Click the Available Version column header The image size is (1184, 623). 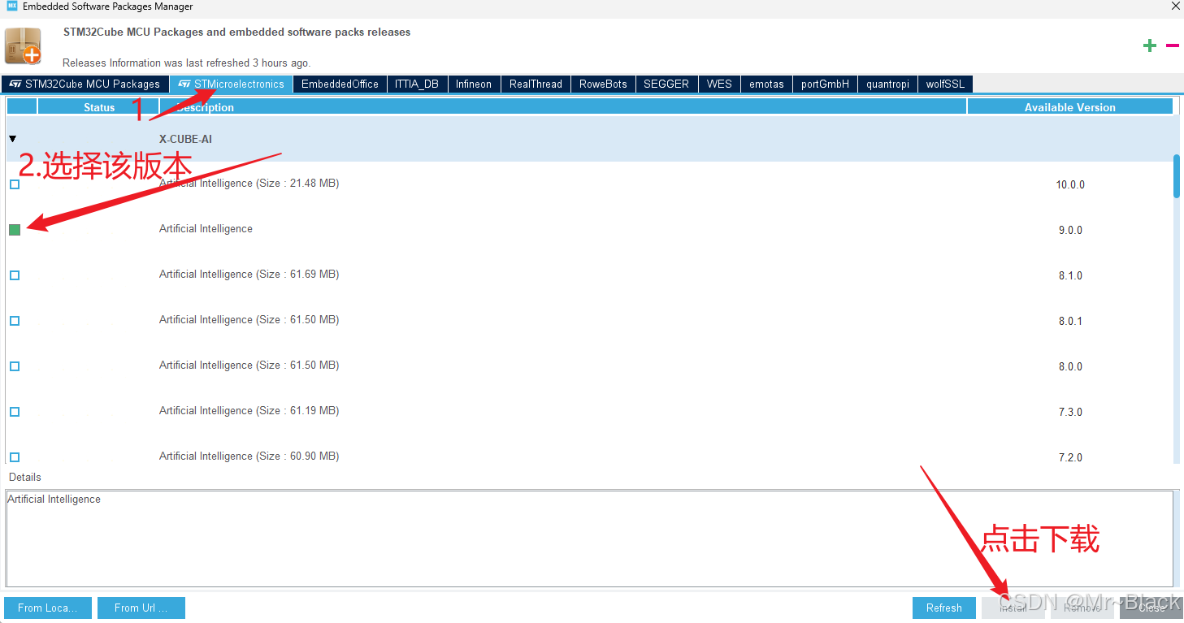[1069, 107]
